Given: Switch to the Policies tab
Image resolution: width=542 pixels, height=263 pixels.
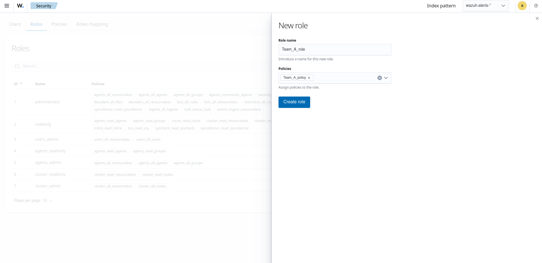Looking at the screenshot, I should point(59,24).
